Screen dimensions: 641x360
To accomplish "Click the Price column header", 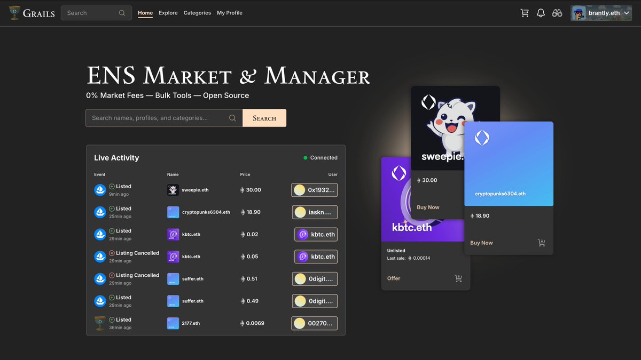I will 245,174.
